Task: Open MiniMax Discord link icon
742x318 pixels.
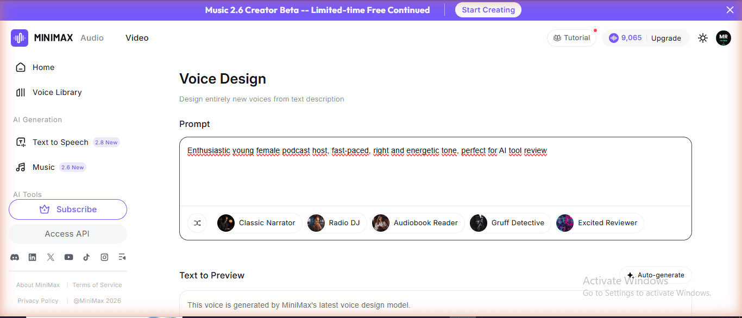Action: (15, 257)
